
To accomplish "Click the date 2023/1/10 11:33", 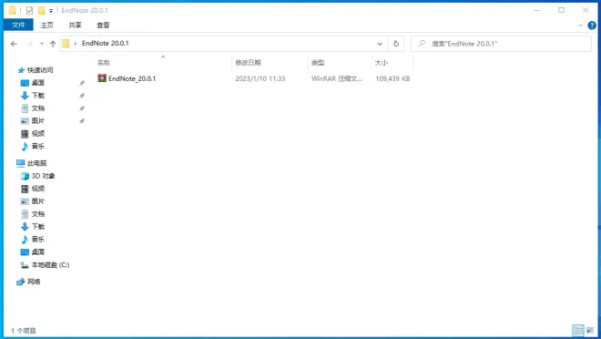I will [x=260, y=78].
